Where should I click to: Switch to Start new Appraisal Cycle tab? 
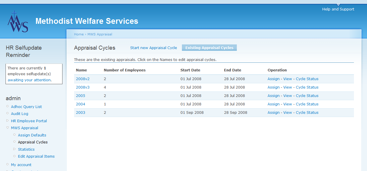pyautogui.click(x=153, y=48)
